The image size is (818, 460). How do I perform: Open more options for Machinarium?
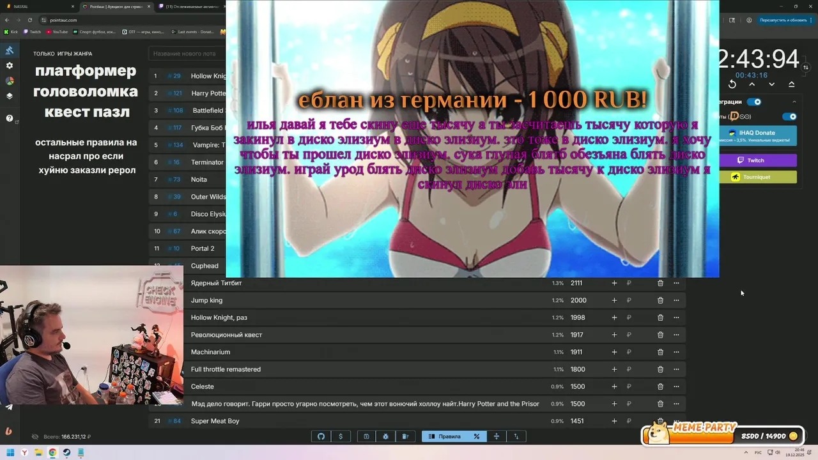click(x=676, y=352)
